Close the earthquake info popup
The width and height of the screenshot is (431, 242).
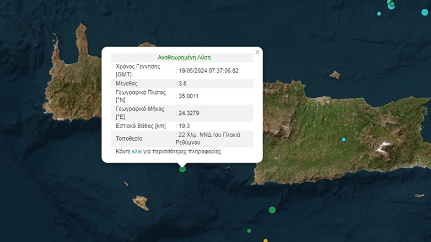click(x=257, y=53)
